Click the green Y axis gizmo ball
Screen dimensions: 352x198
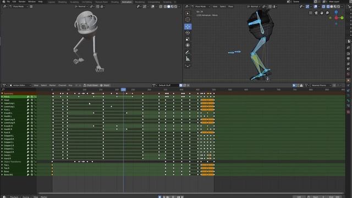coord(342,18)
